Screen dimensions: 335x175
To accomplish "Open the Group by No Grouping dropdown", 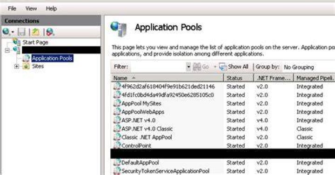I will click(309, 67).
